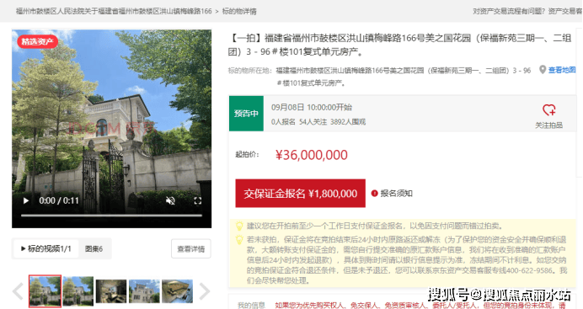Click 交保证金报名 ¥1,800,000 button
The width and height of the screenshot is (583, 309).
tap(301, 194)
